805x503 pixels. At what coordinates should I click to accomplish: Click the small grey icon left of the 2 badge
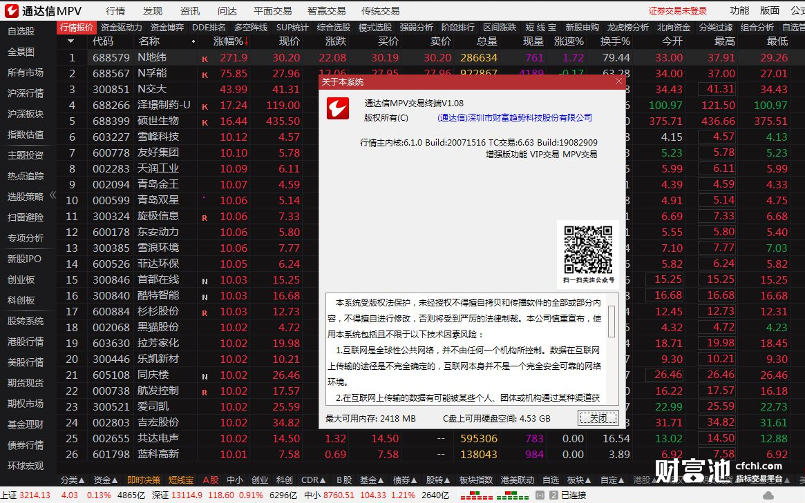540,495
